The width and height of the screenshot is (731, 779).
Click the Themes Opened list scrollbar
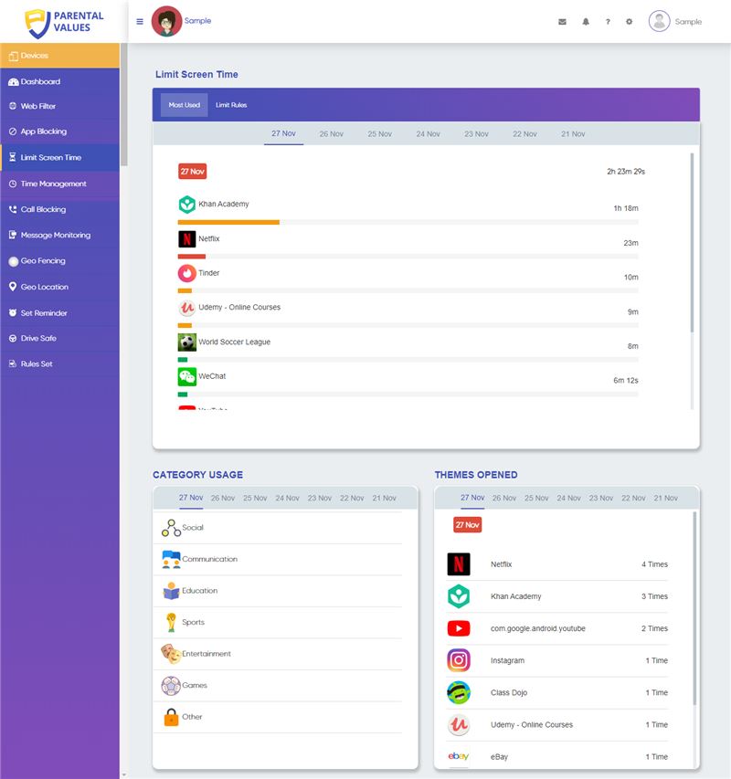(694, 608)
